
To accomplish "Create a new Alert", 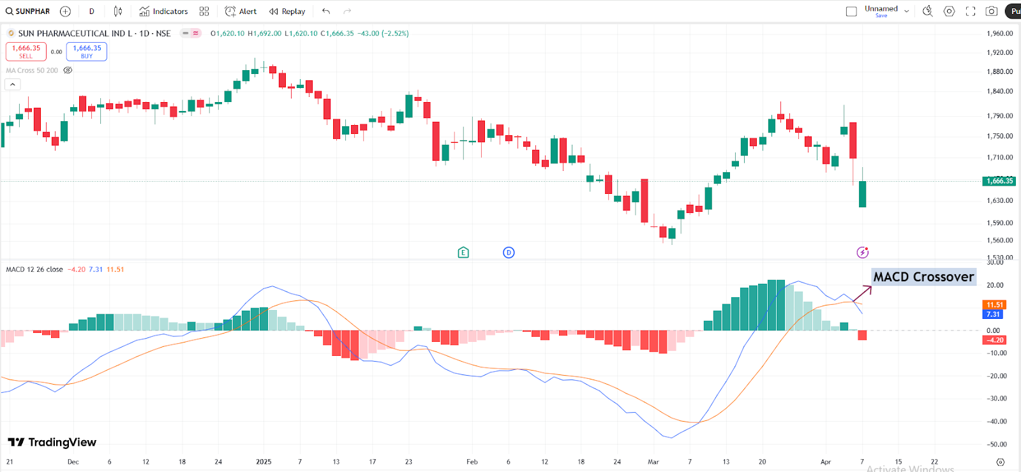I will click(x=241, y=11).
